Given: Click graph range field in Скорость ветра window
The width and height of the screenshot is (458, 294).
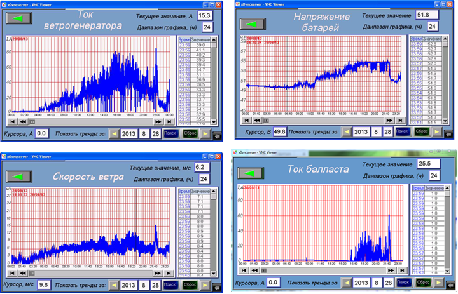Looking at the screenshot, I should 204,179.
